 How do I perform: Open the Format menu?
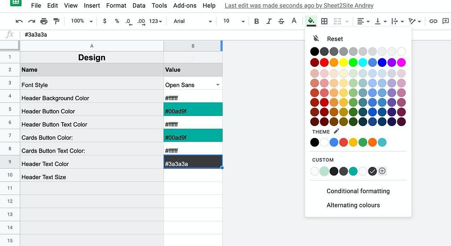116,5
